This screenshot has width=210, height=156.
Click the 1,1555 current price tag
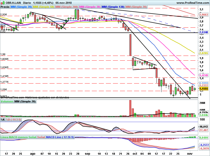(x=204, y=89)
